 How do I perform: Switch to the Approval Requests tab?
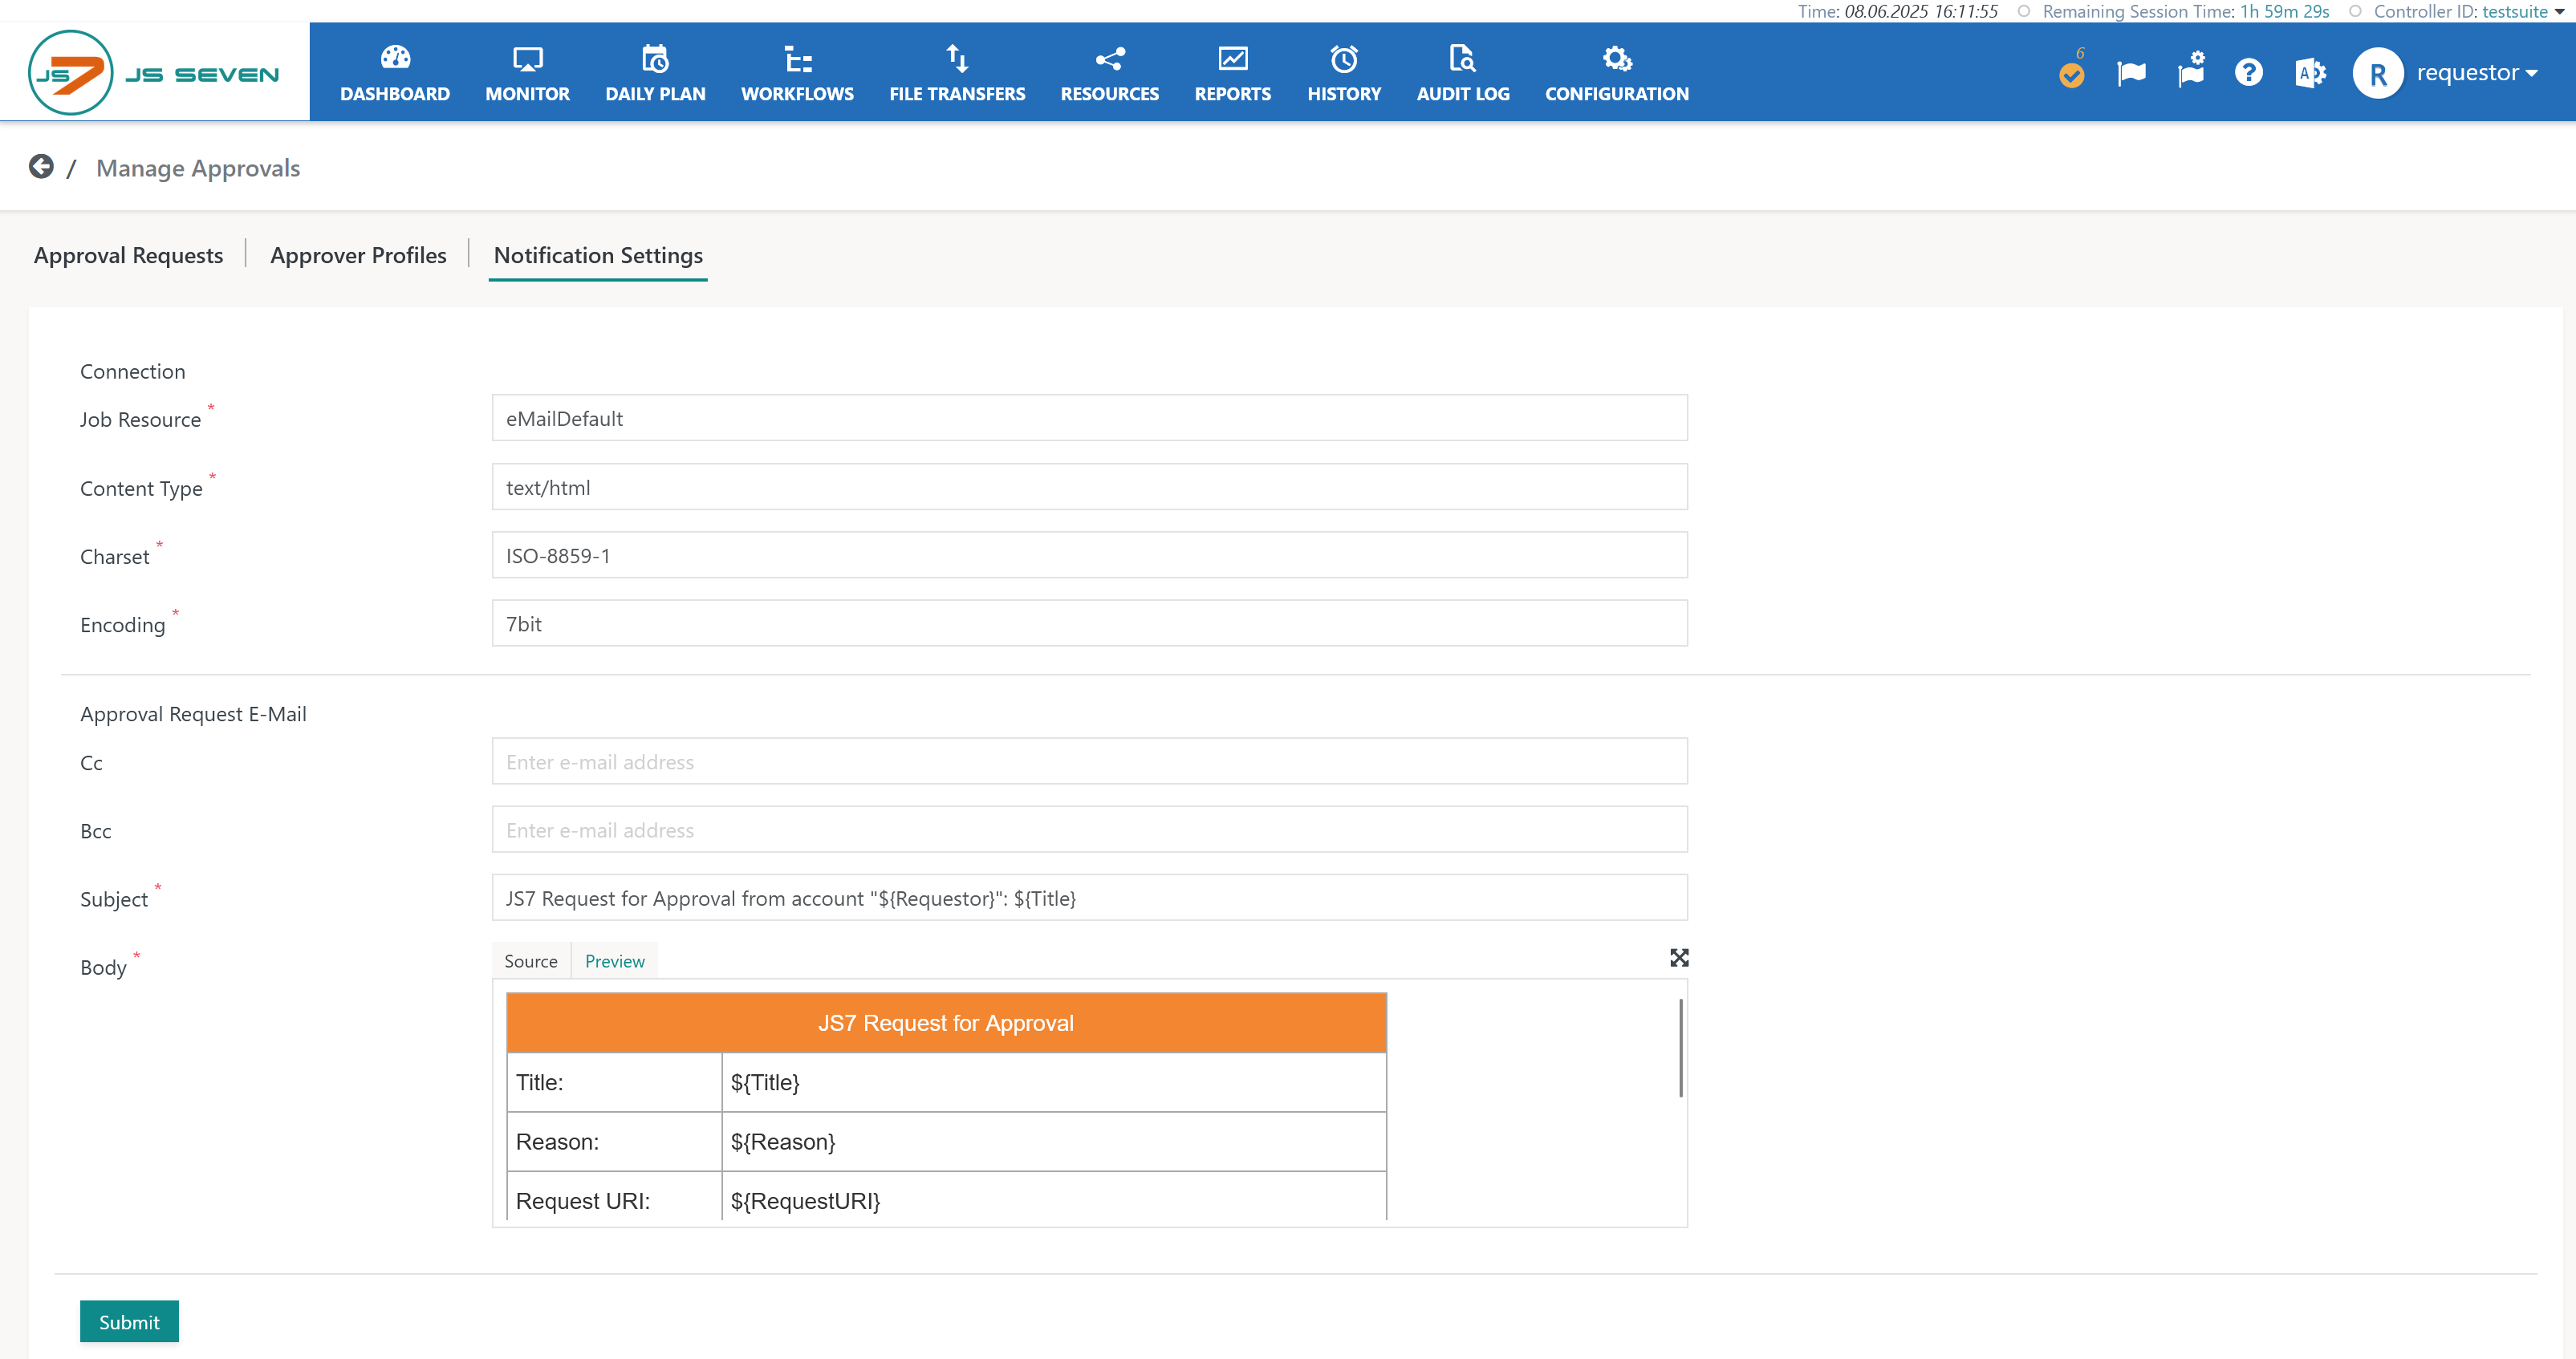point(128,255)
